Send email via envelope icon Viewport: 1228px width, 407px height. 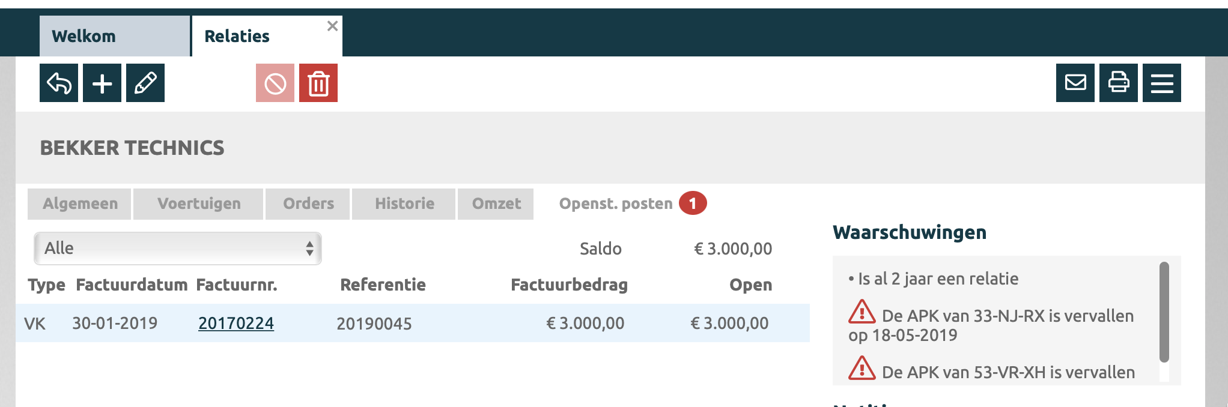1075,83
